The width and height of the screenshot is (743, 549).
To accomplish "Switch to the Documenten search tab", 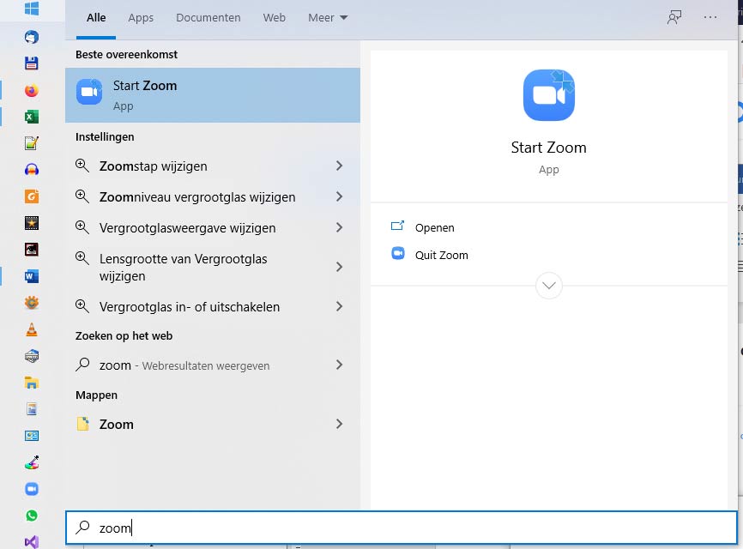I will tap(208, 18).
